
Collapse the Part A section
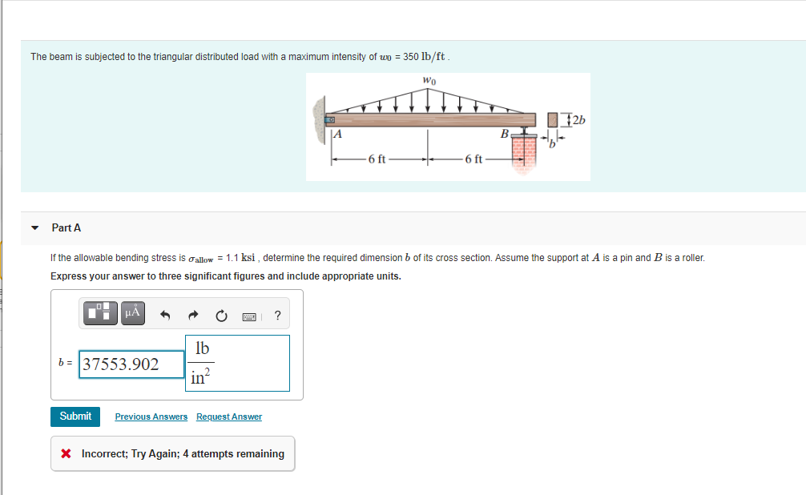click(x=34, y=227)
